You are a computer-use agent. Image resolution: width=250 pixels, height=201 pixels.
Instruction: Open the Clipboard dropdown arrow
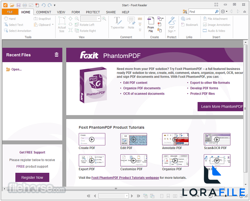coord(53,25)
